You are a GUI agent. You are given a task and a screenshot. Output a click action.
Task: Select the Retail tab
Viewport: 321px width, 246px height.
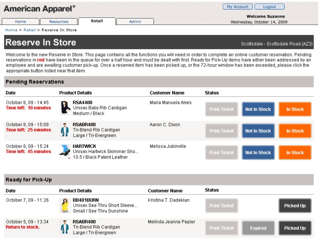click(97, 21)
